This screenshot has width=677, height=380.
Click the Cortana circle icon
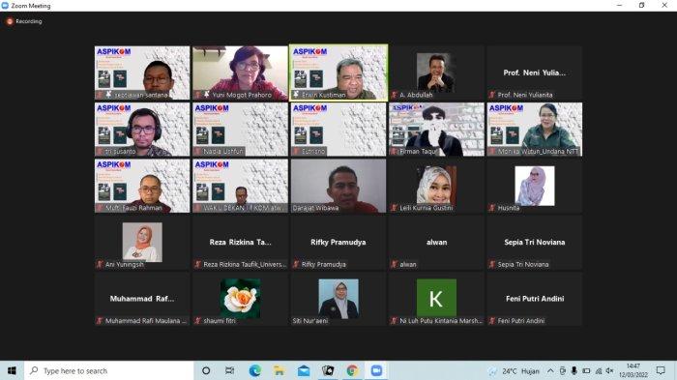pyautogui.click(x=206, y=370)
